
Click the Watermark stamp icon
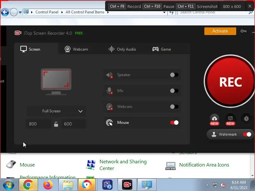(214, 134)
